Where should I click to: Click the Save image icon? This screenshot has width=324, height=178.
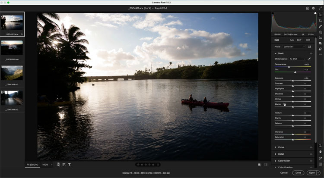pos(308,8)
